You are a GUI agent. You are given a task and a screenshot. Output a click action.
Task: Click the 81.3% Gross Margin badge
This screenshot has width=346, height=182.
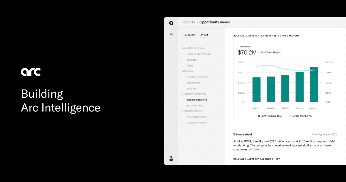[270, 52]
